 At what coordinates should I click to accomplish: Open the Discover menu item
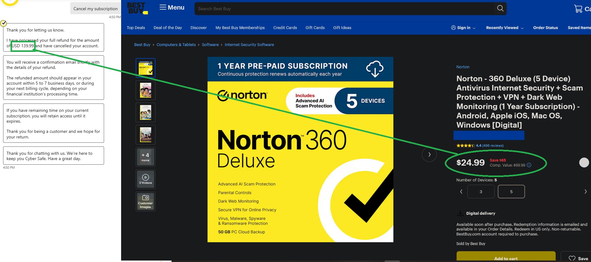[x=199, y=27]
